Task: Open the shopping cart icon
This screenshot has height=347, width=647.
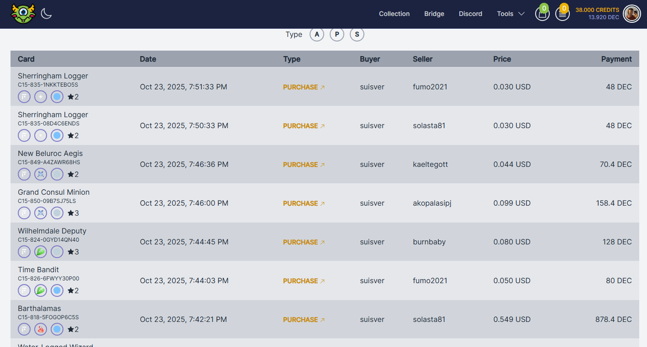Action: pyautogui.click(x=542, y=14)
